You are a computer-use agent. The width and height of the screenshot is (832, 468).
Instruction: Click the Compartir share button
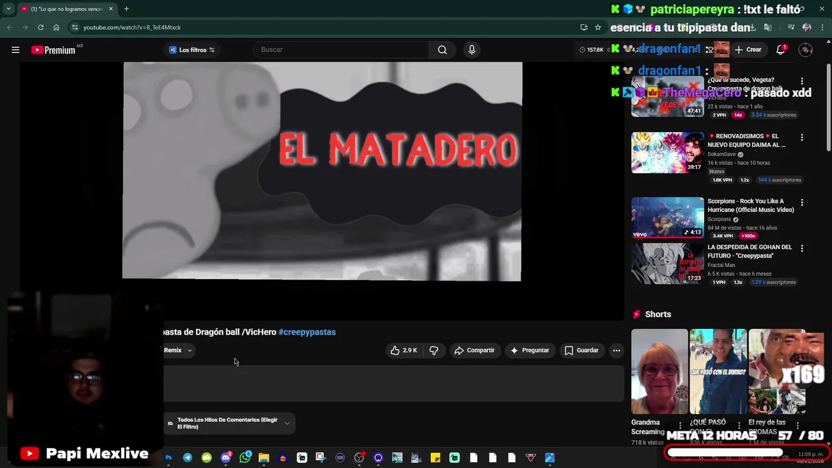pyautogui.click(x=474, y=350)
